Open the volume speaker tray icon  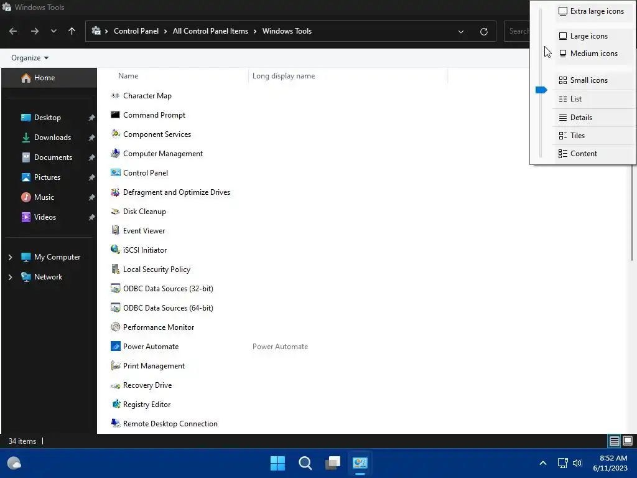[x=577, y=463]
